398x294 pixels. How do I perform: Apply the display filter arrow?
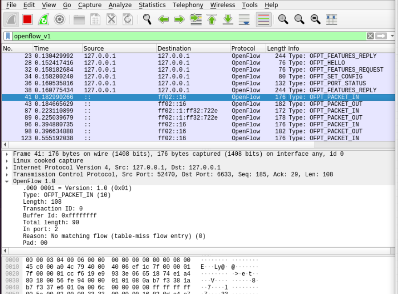point(381,36)
